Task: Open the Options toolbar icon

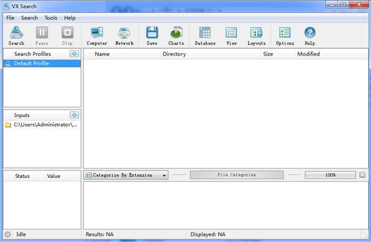Action: [x=285, y=35]
